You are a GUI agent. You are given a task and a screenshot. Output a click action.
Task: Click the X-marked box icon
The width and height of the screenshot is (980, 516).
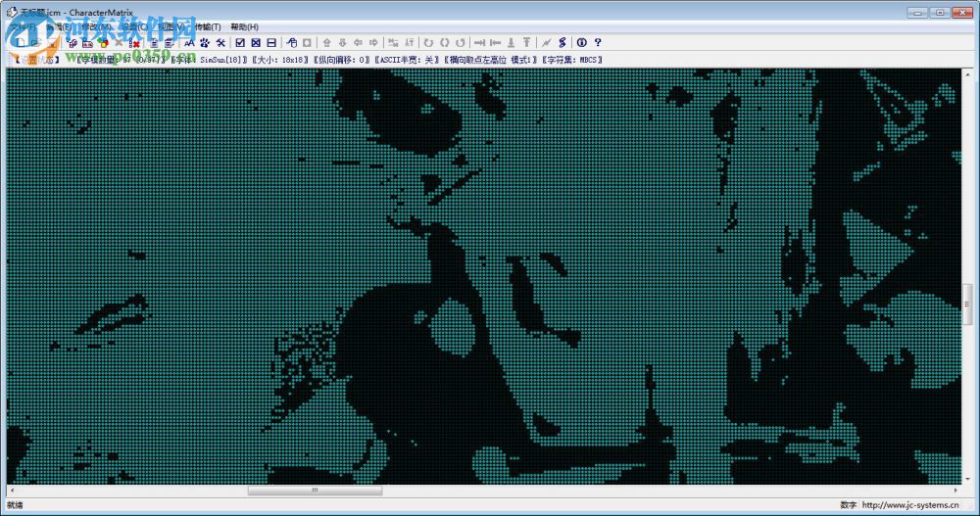(x=256, y=42)
